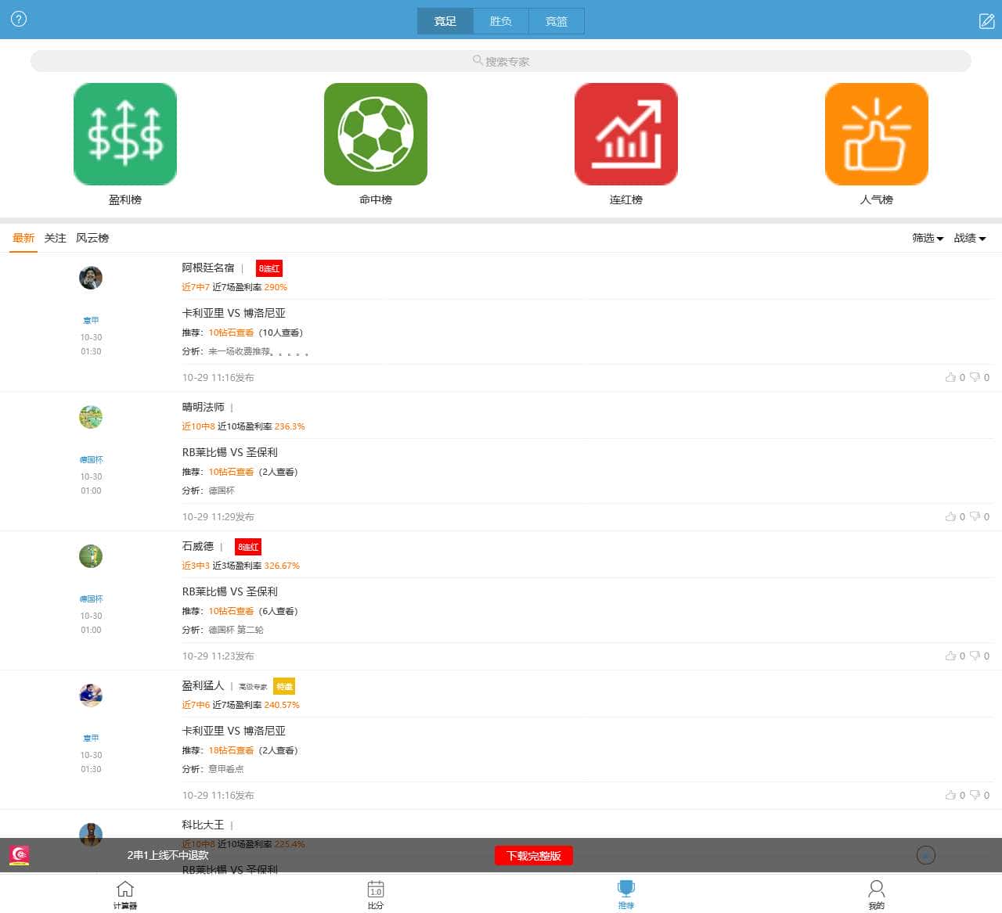The image size is (1002, 913).
Task: Like 石威德's post with thumbs-up
Action: [x=950, y=656]
